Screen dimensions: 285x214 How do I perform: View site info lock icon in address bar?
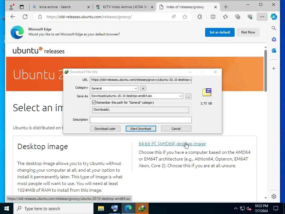40,17
